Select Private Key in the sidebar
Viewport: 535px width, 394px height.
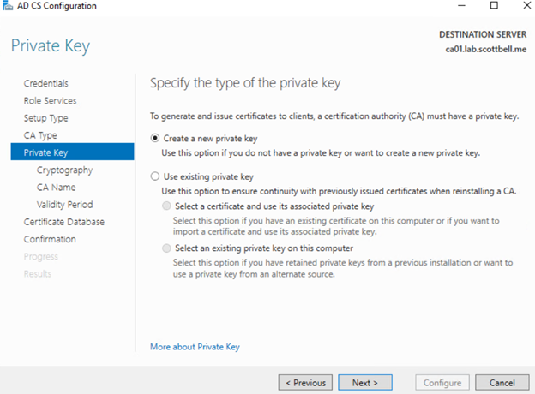(45, 152)
